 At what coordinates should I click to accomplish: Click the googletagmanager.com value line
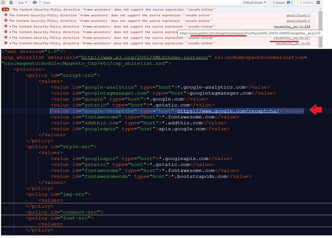tap(163, 93)
